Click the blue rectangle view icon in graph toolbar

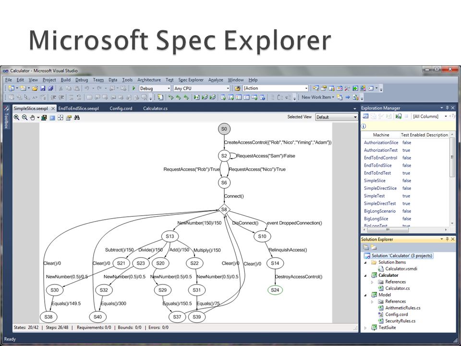[x=52, y=118]
